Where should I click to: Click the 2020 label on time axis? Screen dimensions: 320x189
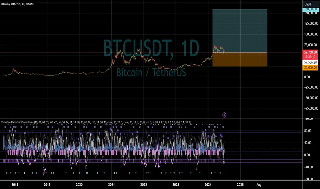click(x=79, y=185)
